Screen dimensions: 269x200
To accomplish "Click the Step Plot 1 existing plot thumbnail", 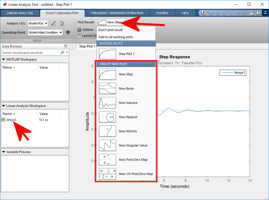I will (107, 54).
